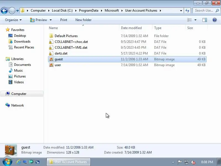The width and height of the screenshot is (221, 166).
Task: Sort by the Date modified column
Action: pyautogui.click(x=136, y=28)
